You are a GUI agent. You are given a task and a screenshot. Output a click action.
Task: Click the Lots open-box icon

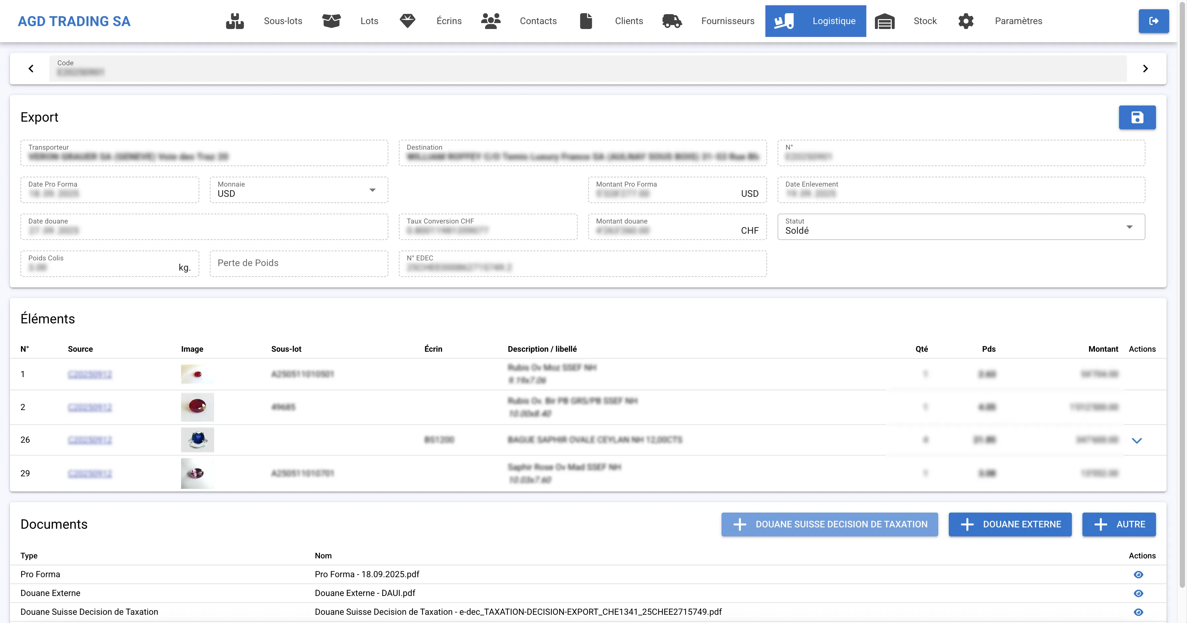pos(331,21)
